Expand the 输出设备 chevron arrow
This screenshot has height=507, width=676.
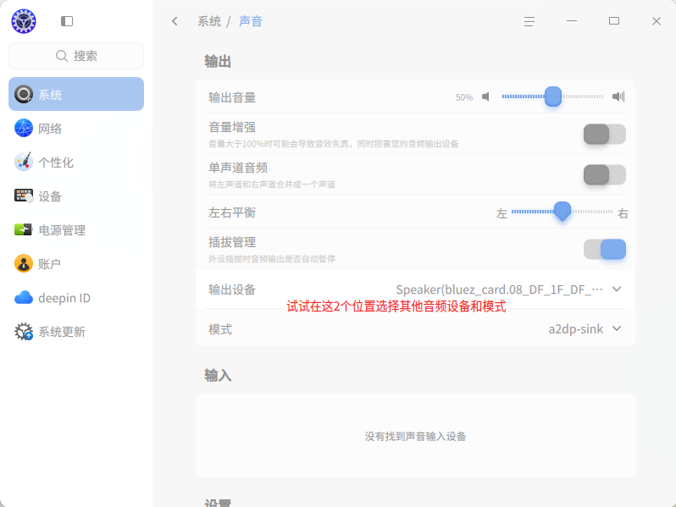coord(617,289)
